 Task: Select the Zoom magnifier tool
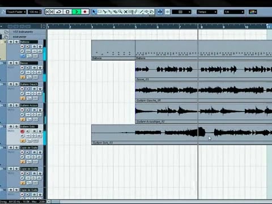pos(120,12)
